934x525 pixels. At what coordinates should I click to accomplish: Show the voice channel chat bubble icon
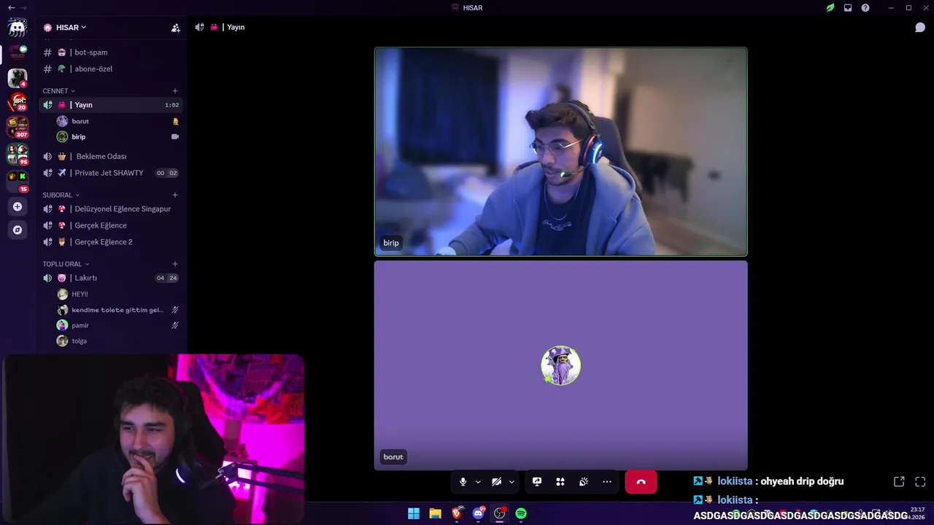(920, 28)
